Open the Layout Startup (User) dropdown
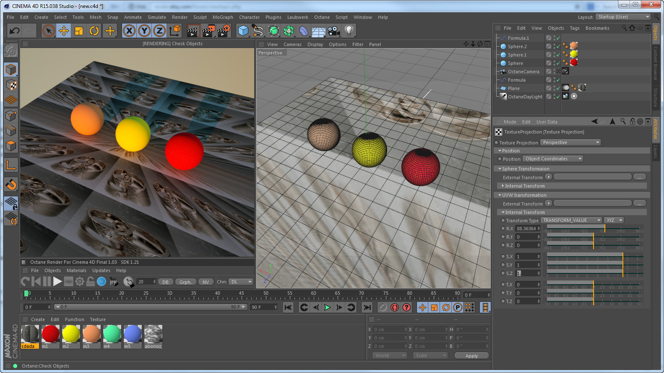 pos(624,17)
